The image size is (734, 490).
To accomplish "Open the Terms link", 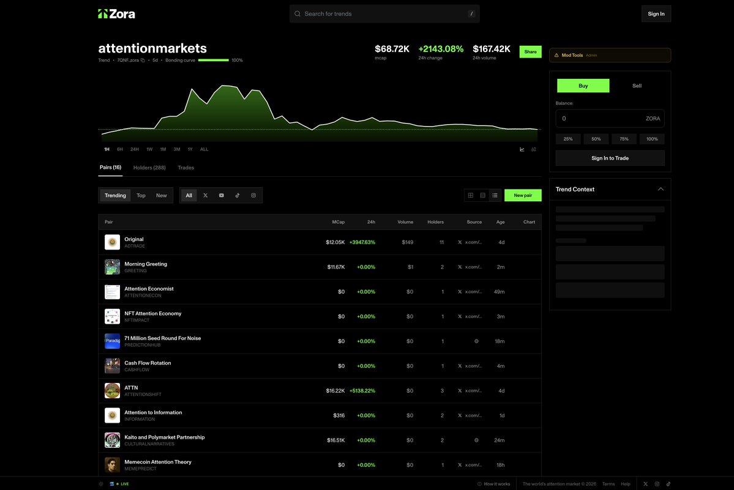I will pyautogui.click(x=609, y=484).
